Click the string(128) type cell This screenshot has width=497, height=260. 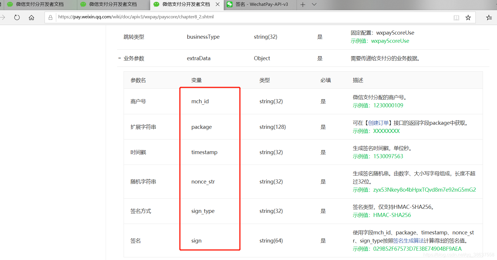tap(273, 127)
